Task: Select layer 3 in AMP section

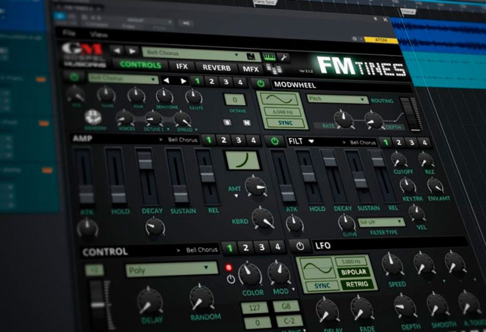Action: [238, 140]
